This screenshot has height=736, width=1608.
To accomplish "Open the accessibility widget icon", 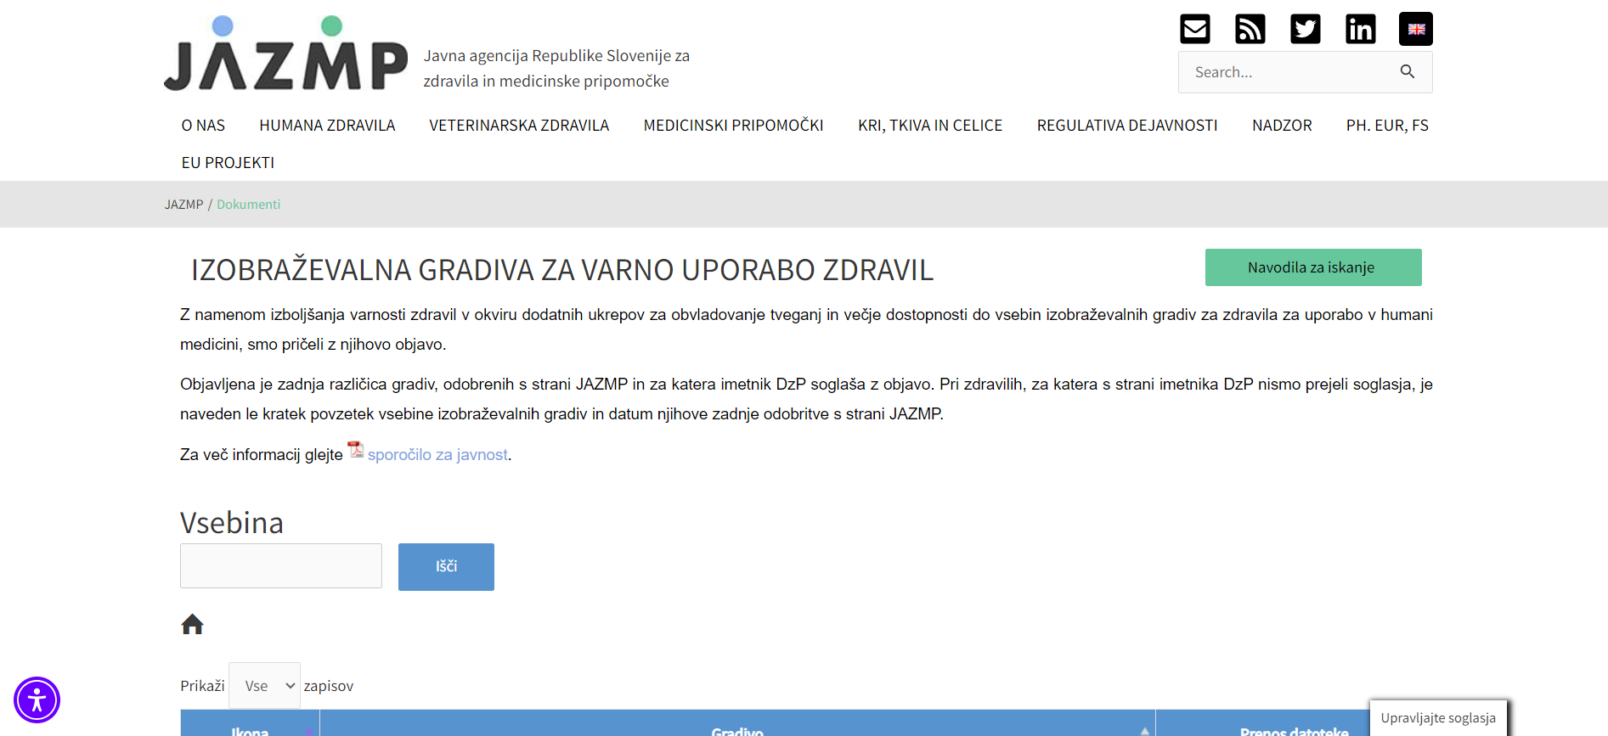I will pyautogui.click(x=37, y=700).
